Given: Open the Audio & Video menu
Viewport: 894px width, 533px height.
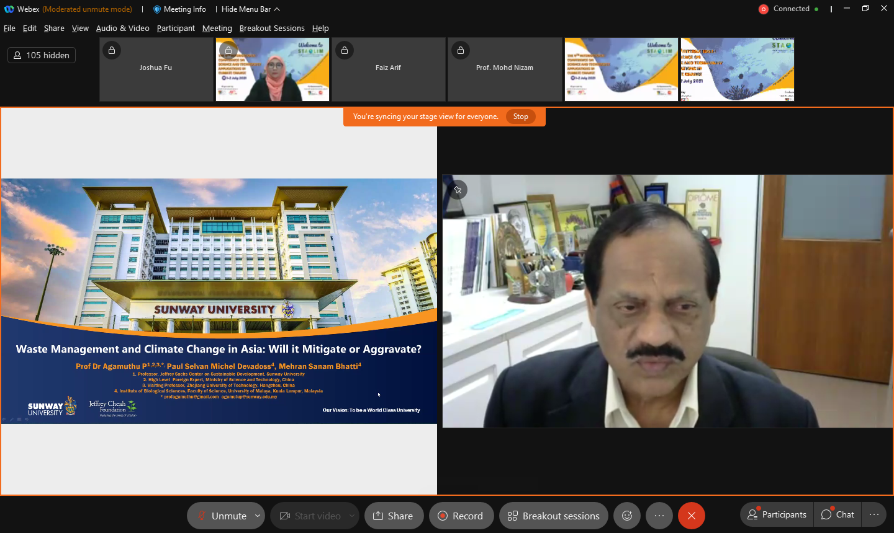Looking at the screenshot, I should (122, 29).
